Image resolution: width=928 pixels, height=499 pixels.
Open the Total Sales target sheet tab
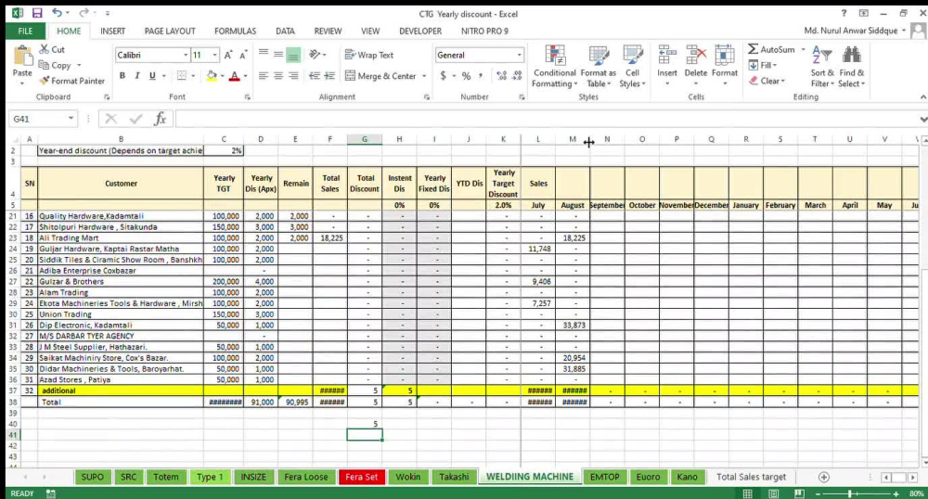coord(751,477)
